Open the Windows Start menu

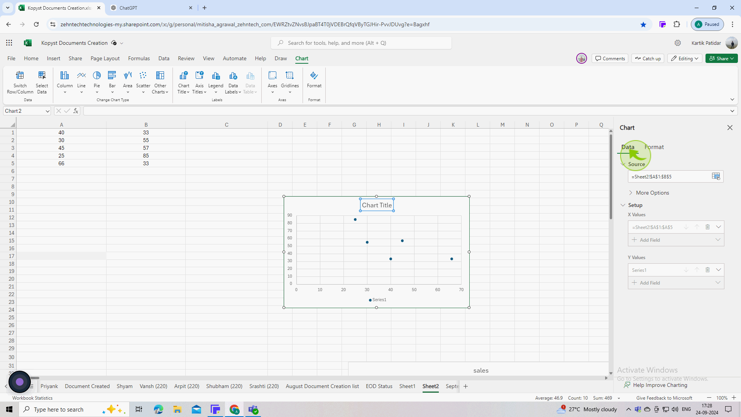[x=9, y=409]
